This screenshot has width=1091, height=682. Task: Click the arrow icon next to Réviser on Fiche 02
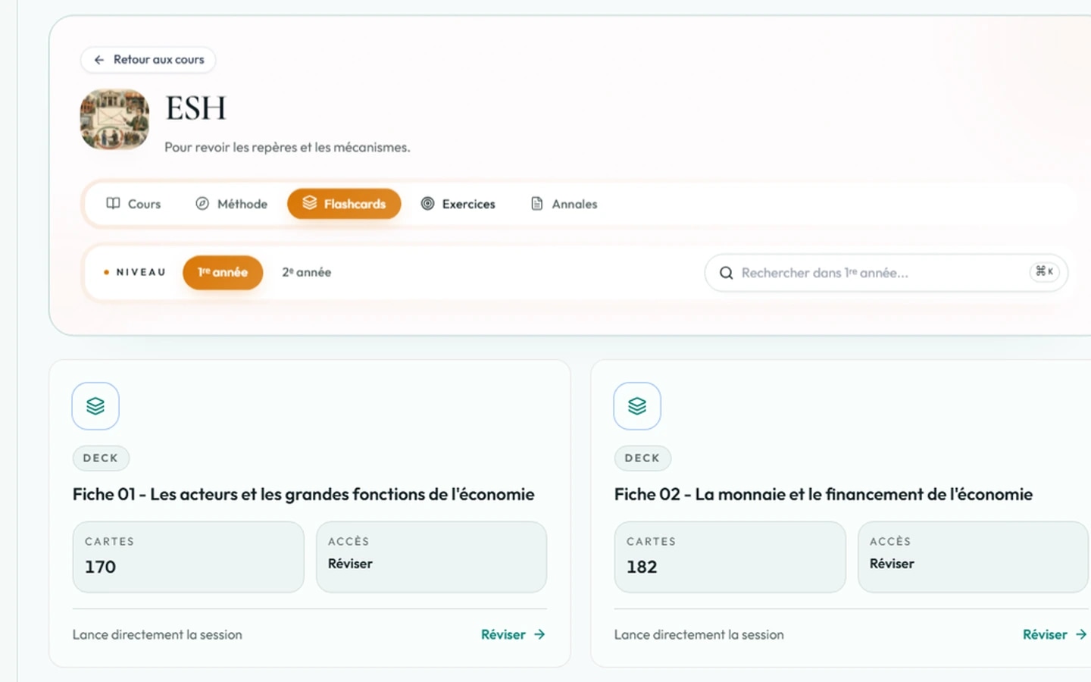(x=1081, y=634)
